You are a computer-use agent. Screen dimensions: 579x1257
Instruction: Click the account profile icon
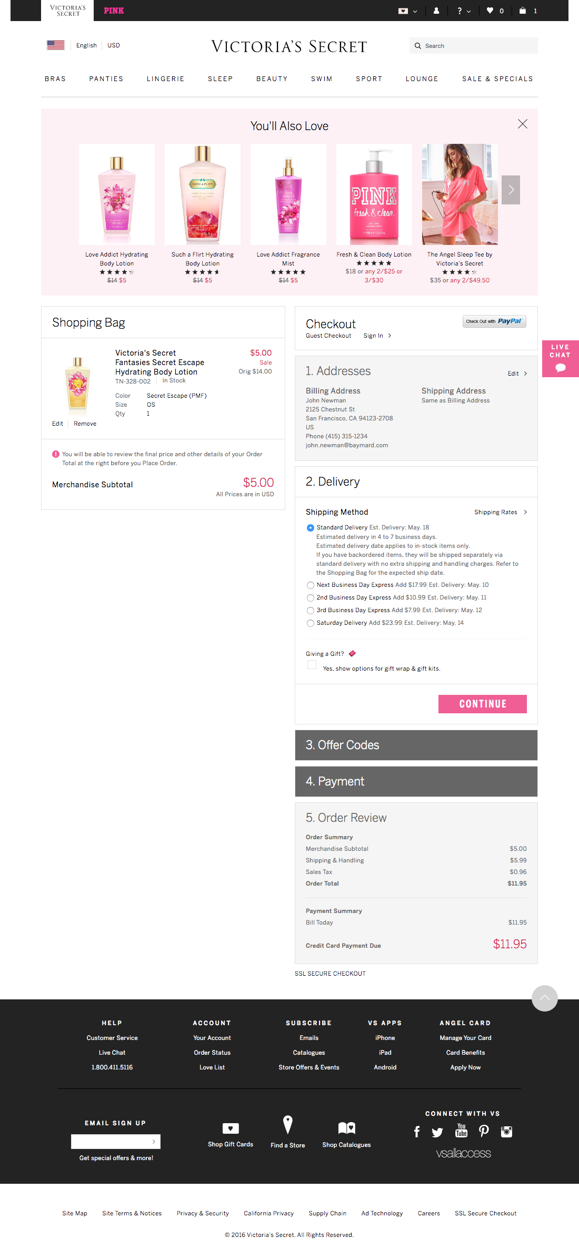coord(436,11)
